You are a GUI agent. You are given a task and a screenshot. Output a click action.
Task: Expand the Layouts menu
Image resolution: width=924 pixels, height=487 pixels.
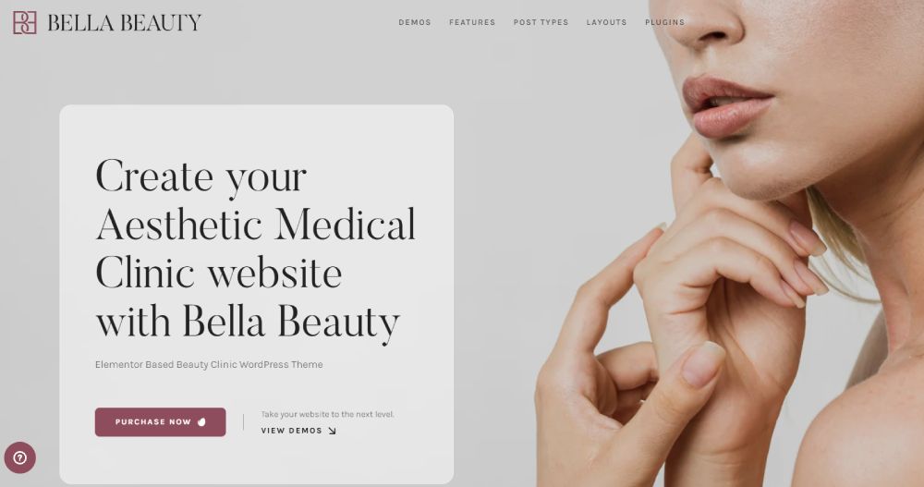coord(606,22)
